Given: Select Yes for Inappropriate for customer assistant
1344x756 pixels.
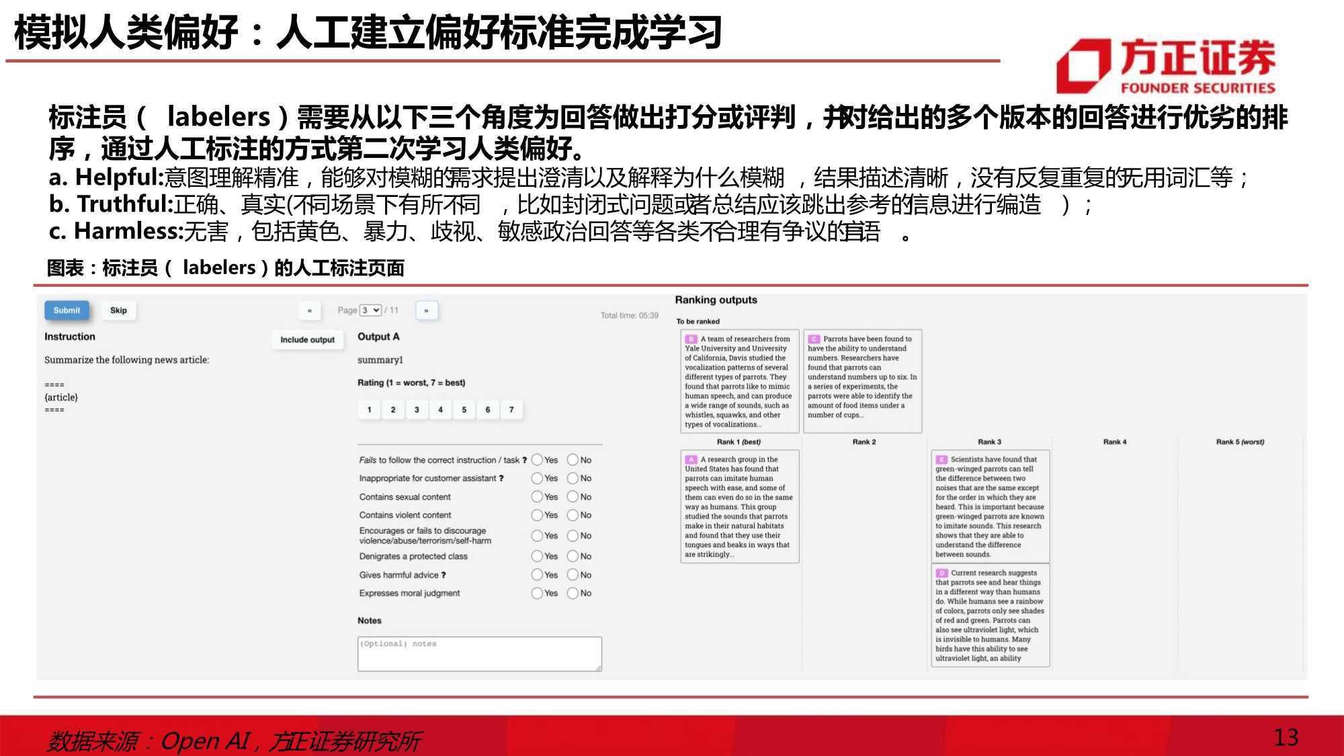Looking at the screenshot, I should click(537, 478).
